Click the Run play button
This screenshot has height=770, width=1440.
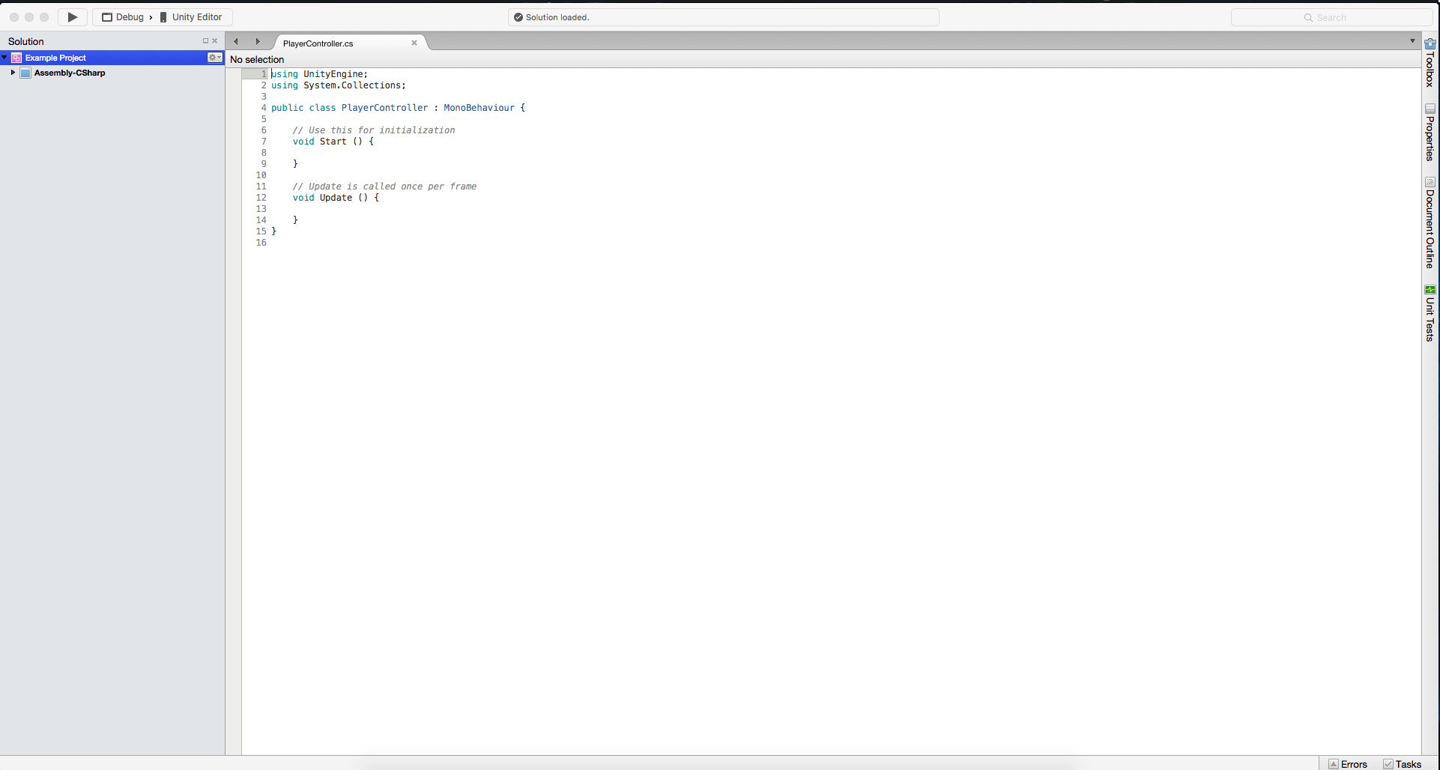(x=73, y=17)
